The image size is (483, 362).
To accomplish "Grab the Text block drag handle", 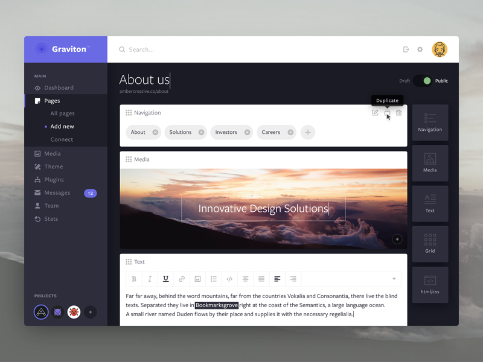I will [x=129, y=262].
